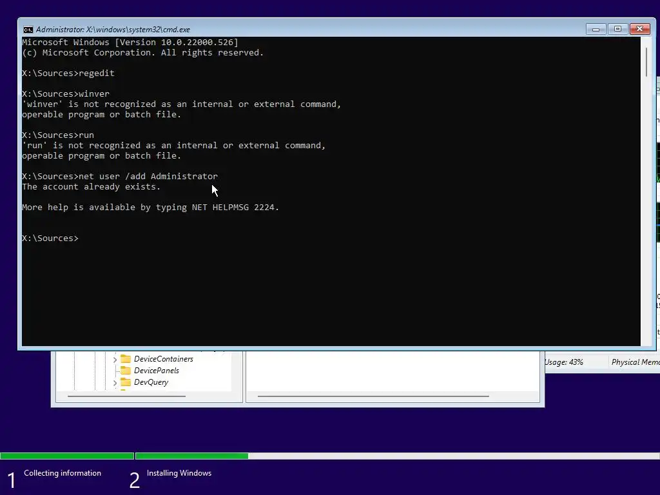The width and height of the screenshot is (660, 495).
Task: Minimize the Administrator cmd.exe window
Action: [x=596, y=29]
